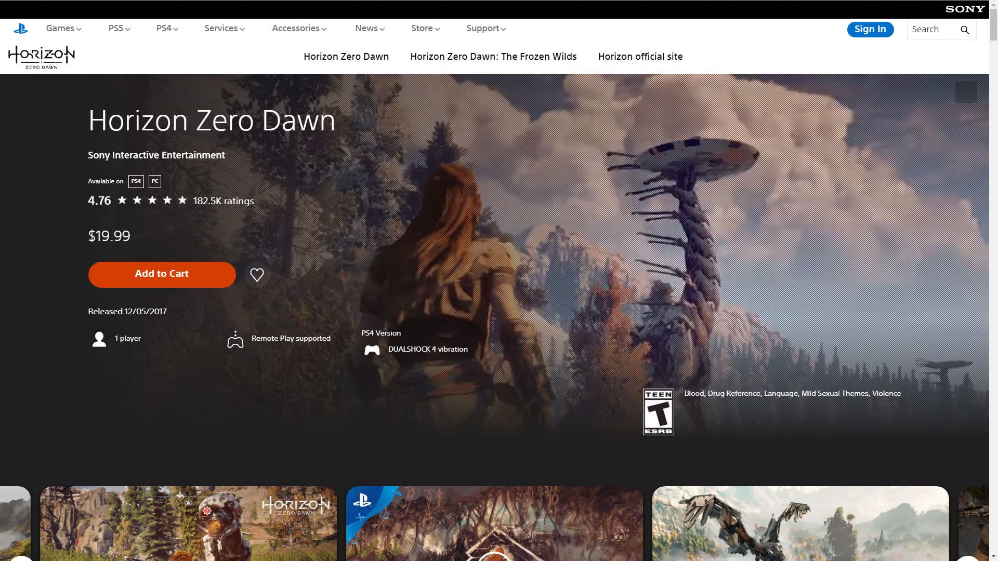The image size is (998, 561).
Task: Click the DUALSHOCK 4 controller icon
Action: [x=372, y=350]
